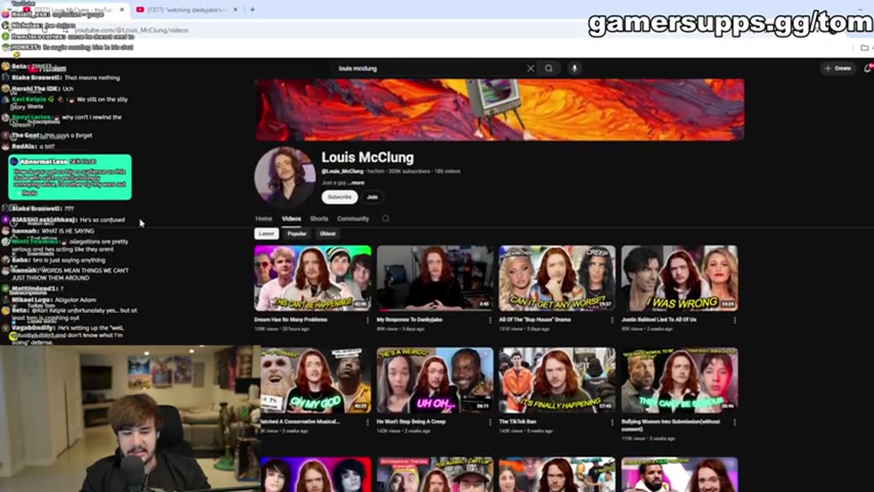874x492 pixels.
Task: Click title He Won't Stop Being A Creep
Action: coord(411,422)
